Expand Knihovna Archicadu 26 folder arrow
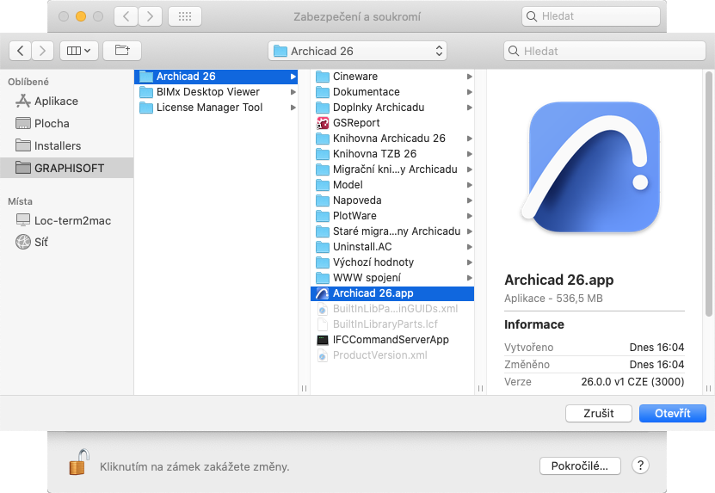This screenshot has width=715, height=493. coord(469,139)
